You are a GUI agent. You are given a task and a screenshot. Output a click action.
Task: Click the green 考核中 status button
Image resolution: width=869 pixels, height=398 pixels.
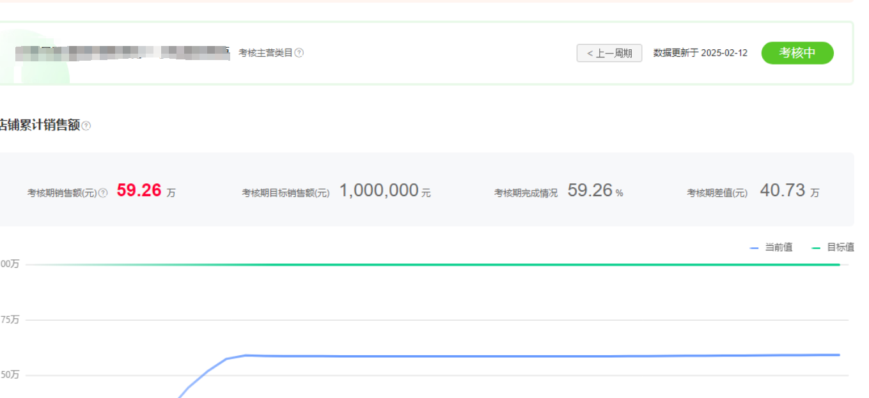point(797,53)
